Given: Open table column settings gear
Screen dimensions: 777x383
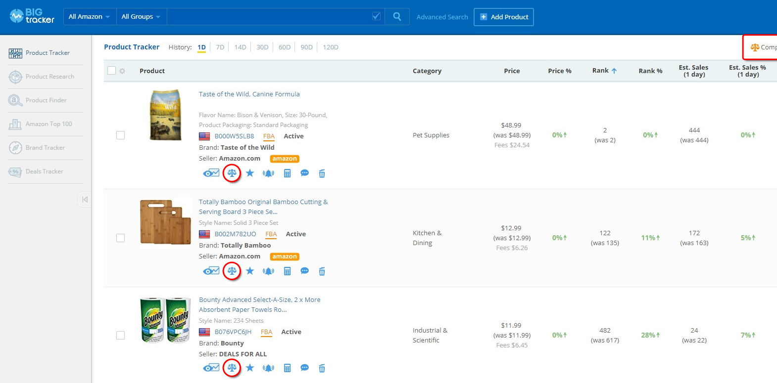Looking at the screenshot, I should tap(122, 71).
